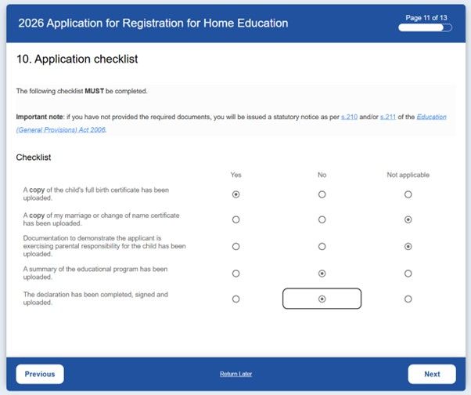471x395 pixels.
Task: Select No for declaration completed and signed
Action: (x=322, y=299)
